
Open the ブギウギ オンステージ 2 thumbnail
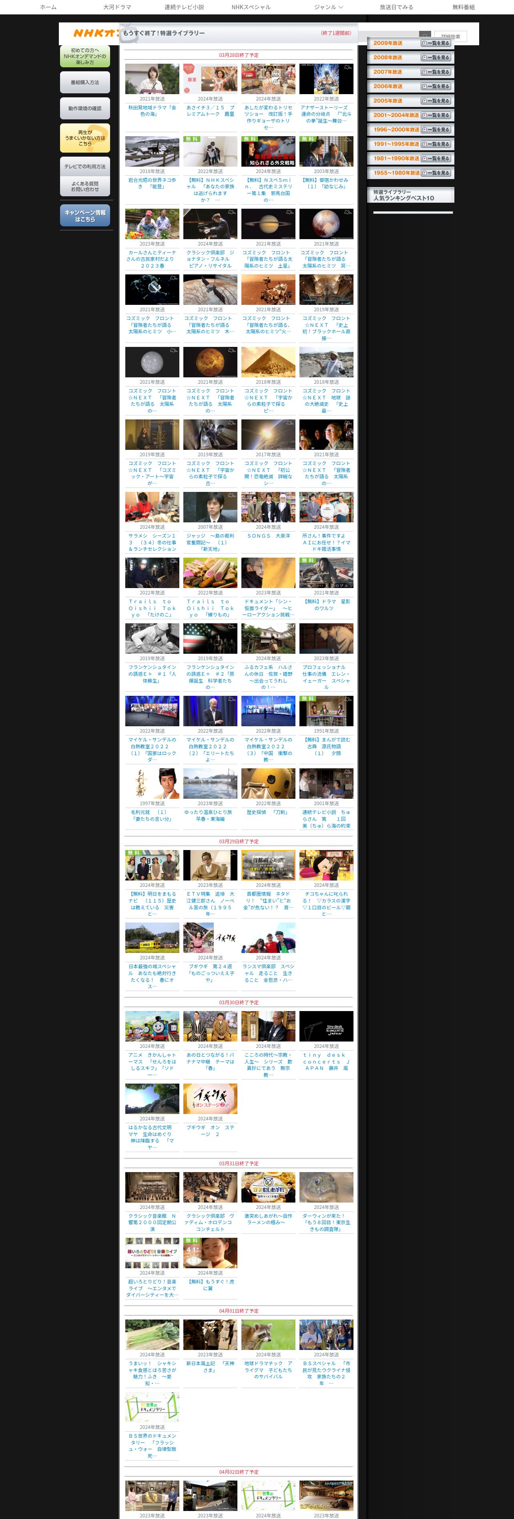[x=211, y=1099]
